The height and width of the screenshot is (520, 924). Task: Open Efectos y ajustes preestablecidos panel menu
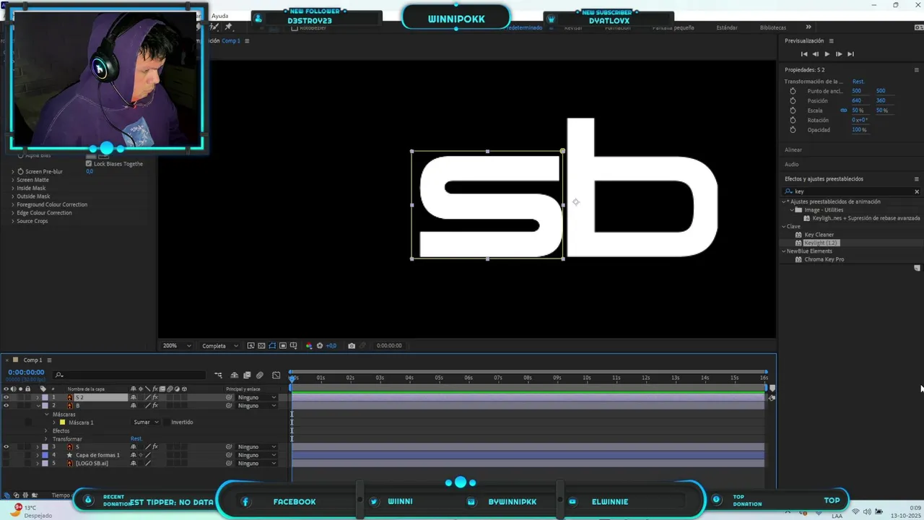pyautogui.click(x=917, y=179)
